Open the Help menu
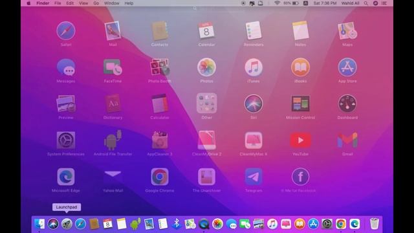 pyautogui.click(x=129, y=3)
